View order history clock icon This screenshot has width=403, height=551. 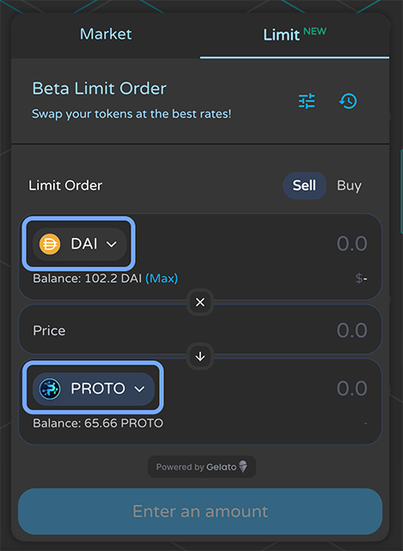point(348,101)
